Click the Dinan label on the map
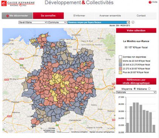 36,56
